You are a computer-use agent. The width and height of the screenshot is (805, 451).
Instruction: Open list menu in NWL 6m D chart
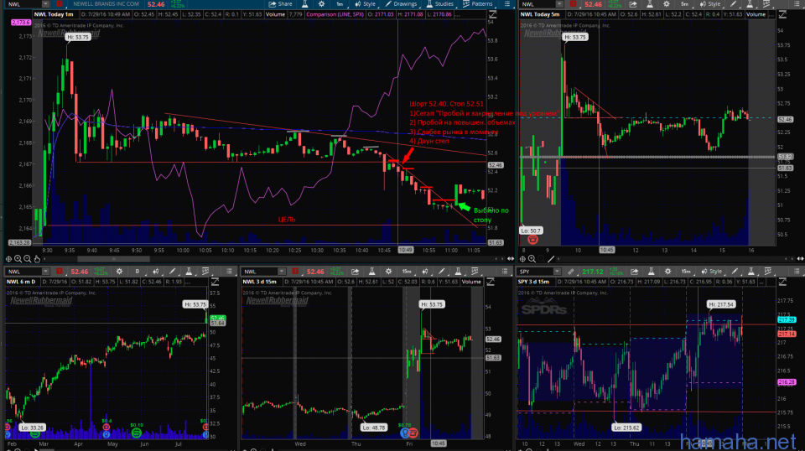[x=229, y=272]
